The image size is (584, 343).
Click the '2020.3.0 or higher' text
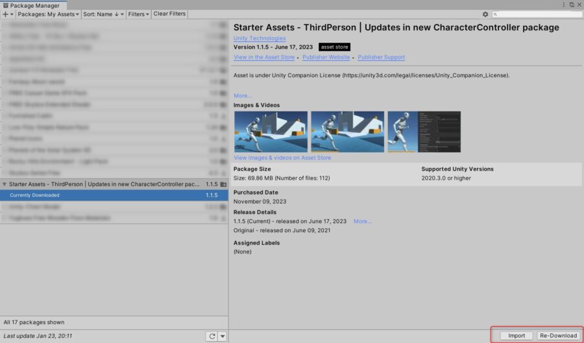446,178
